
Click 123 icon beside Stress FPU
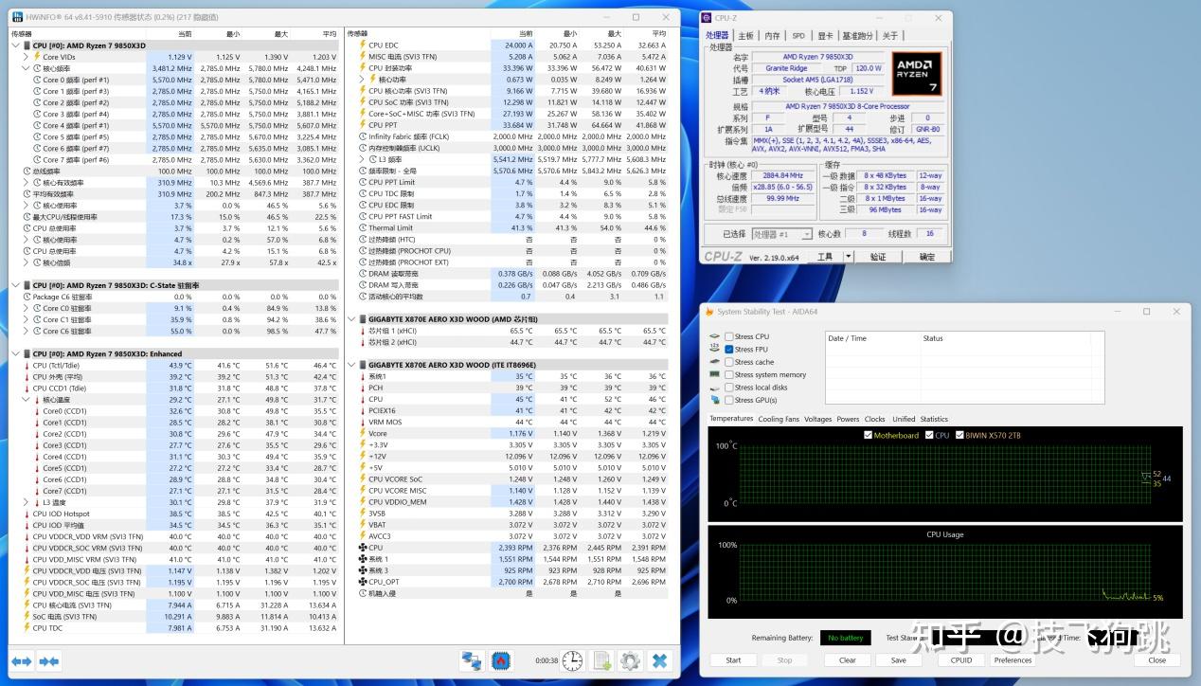[x=714, y=350]
